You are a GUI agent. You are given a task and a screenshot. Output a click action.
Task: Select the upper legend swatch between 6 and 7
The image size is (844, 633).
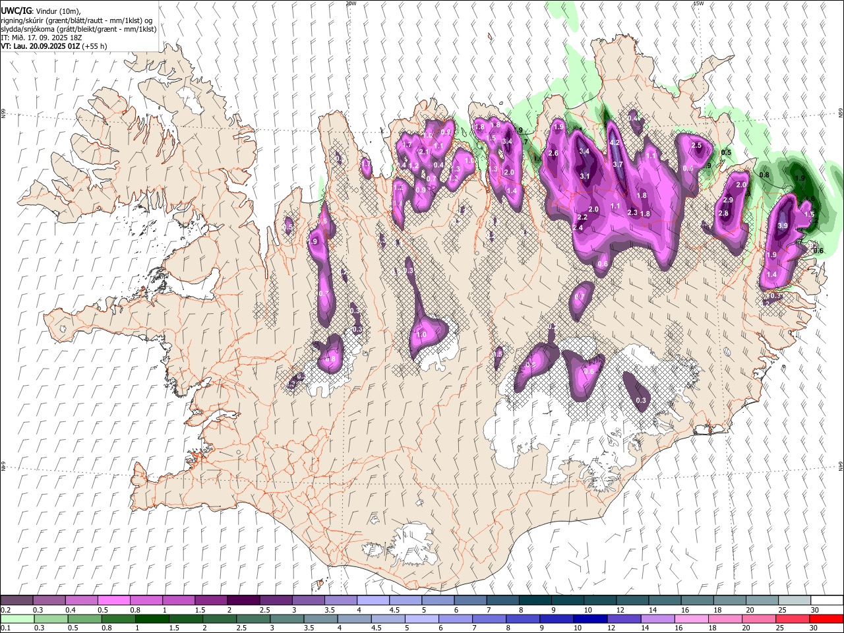[470, 600]
